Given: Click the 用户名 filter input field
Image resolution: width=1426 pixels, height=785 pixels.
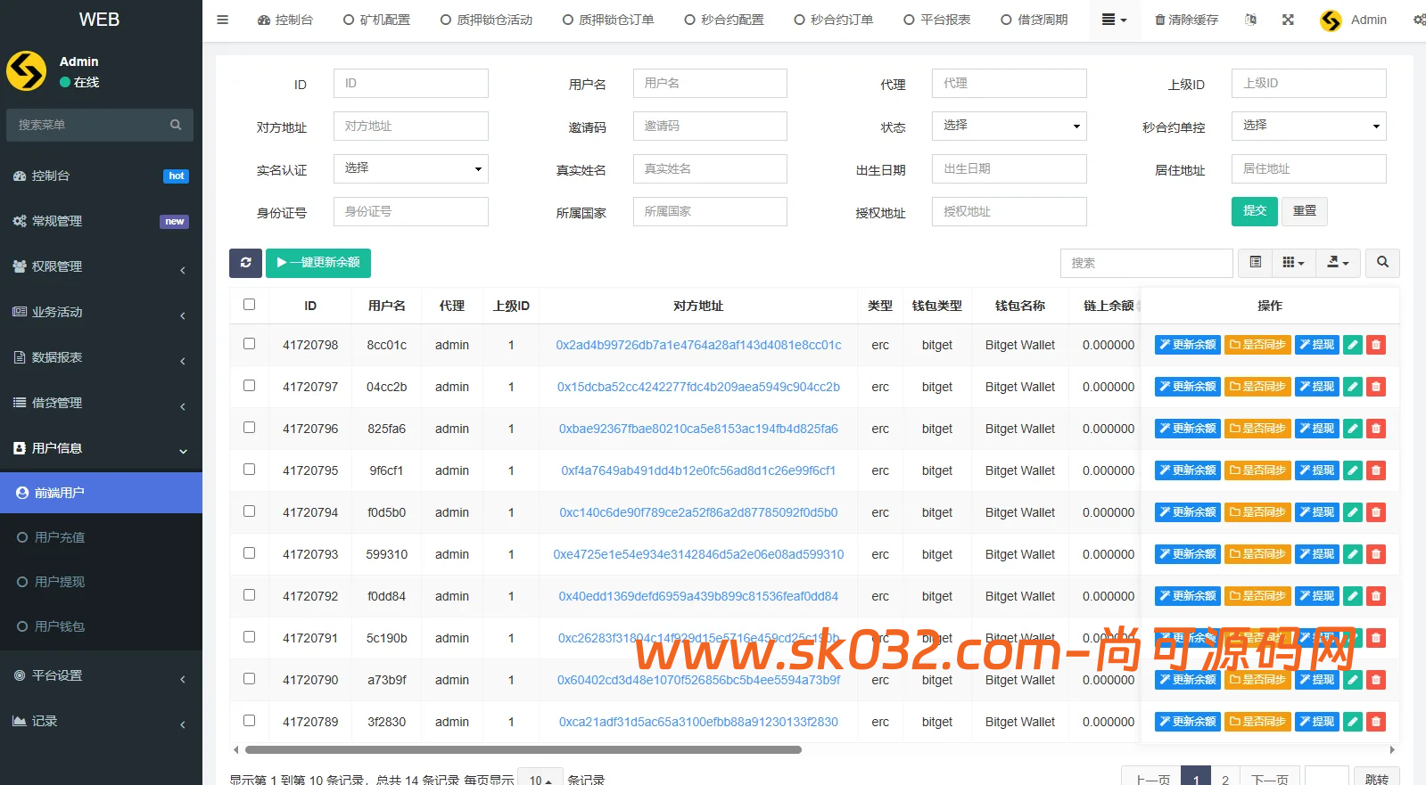Looking at the screenshot, I should tap(710, 83).
